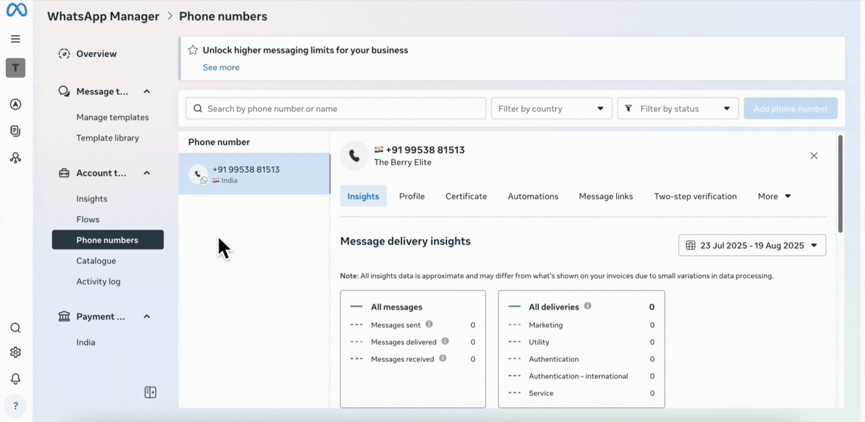
Task: Open the Filter by country dropdown
Action: click(551, 108)
